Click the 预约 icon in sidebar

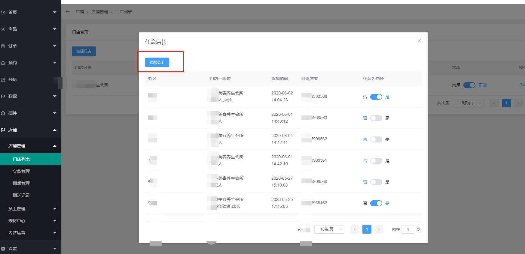3,63
